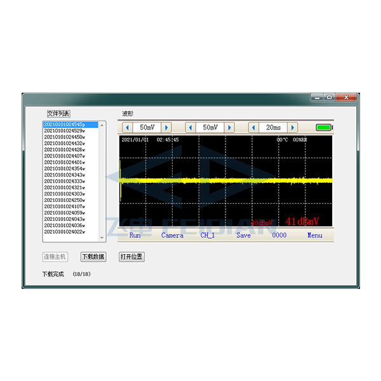381x381 pixels.
Task: Click right arrow of second 50mV setting
Action: pyautogui.click(x=229, y=128)
